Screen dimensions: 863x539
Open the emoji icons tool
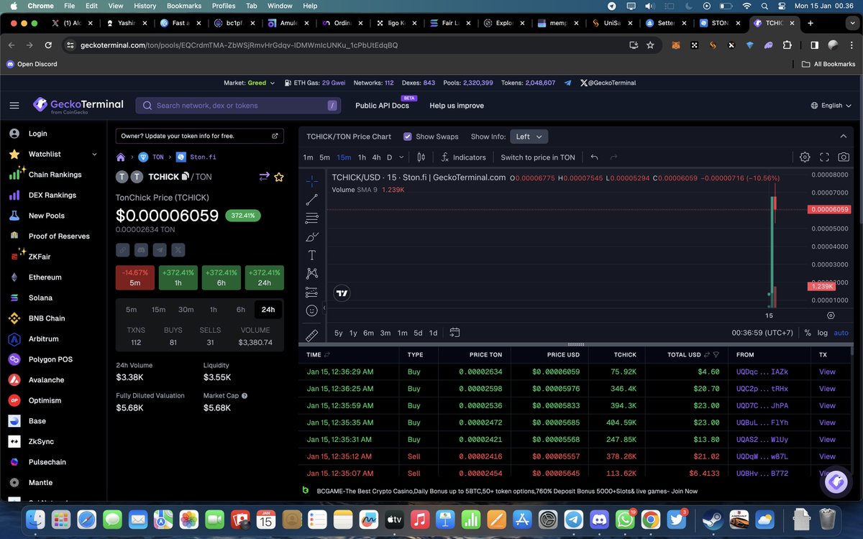[311, 310]
